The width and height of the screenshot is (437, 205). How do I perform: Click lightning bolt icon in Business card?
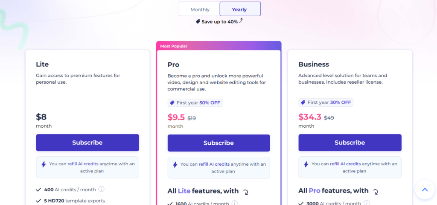(x=306, y=164)
